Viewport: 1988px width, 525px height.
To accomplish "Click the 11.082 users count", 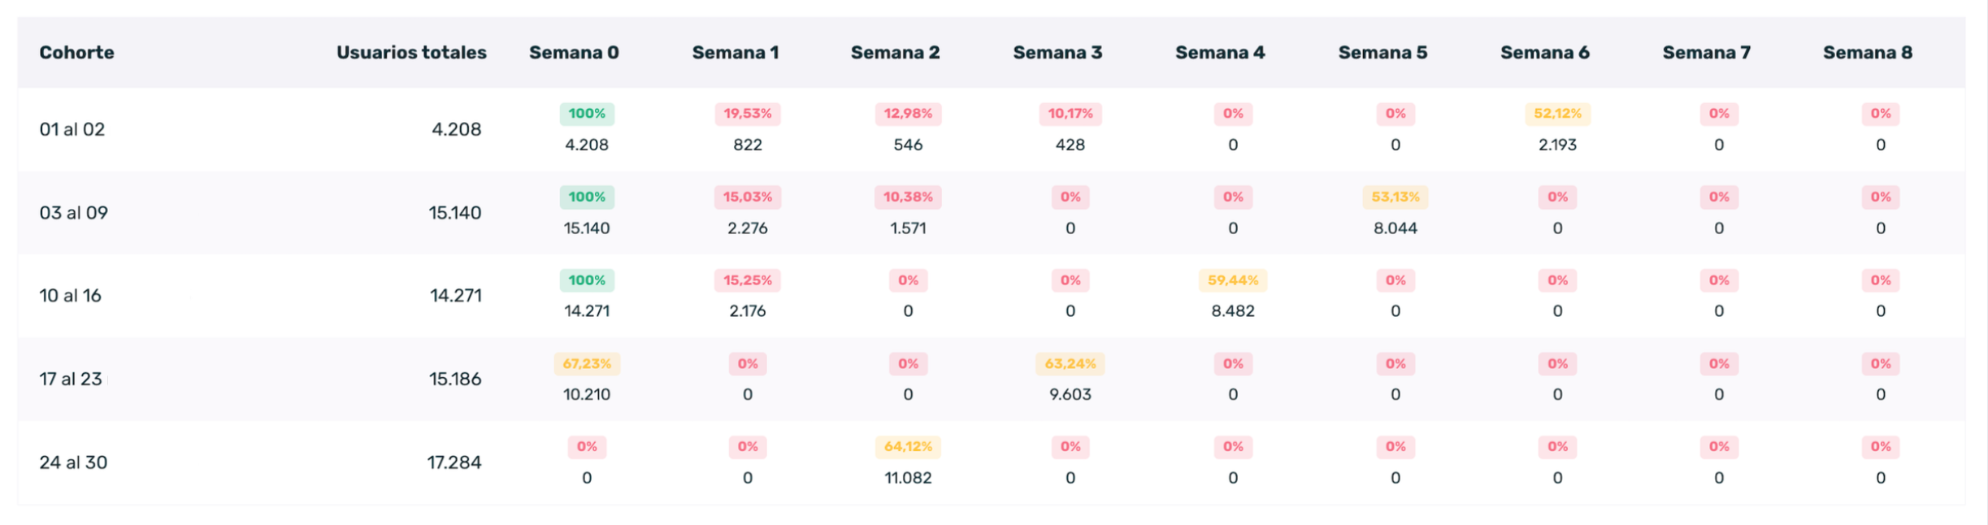I will click(x=908, y=478).
